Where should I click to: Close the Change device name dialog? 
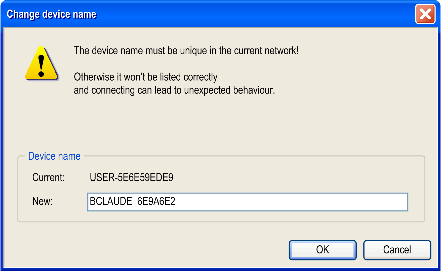[x=425, y=14]
